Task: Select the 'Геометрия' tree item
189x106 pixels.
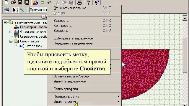Action: coord(33,27)
